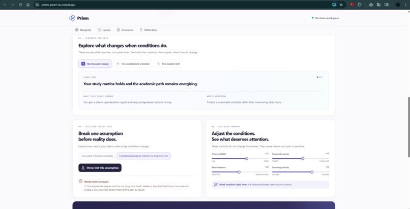Click the page vertical scrollbar thumb
The width and height of the screenshot is (410, 209).
(x=408, y=127)
